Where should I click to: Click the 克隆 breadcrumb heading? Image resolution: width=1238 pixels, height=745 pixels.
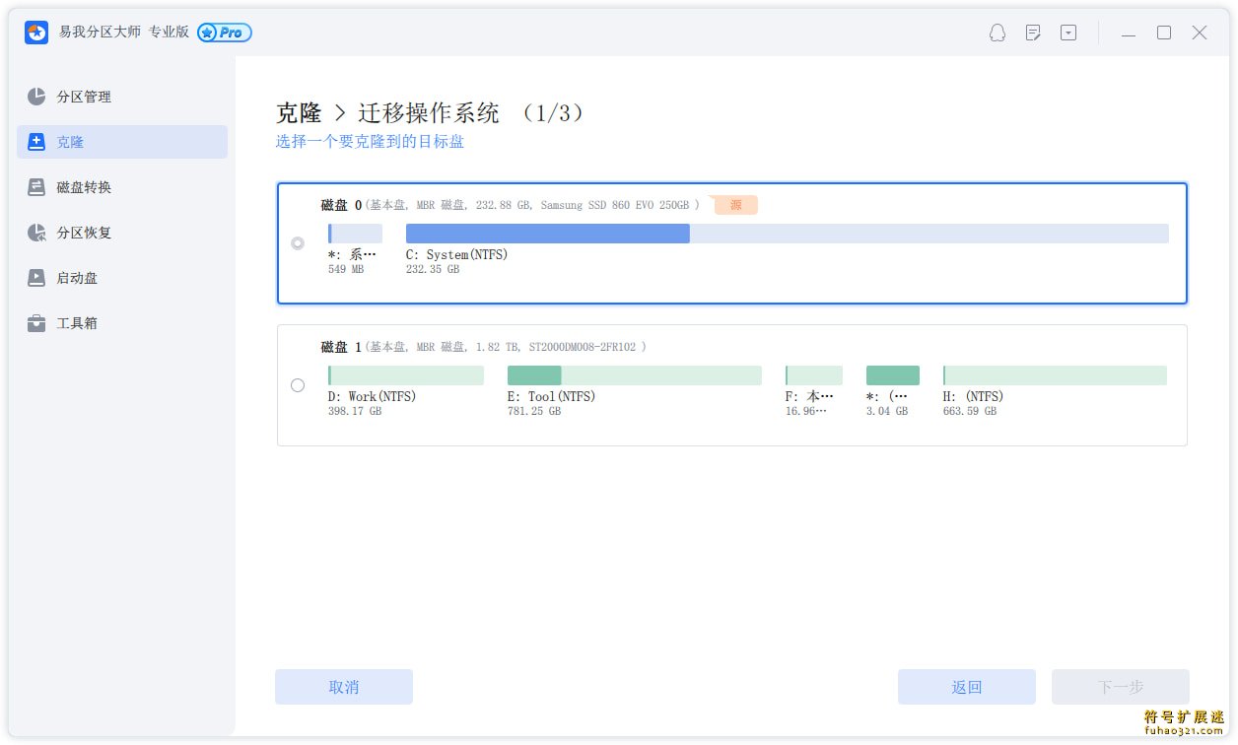[299, 113]
